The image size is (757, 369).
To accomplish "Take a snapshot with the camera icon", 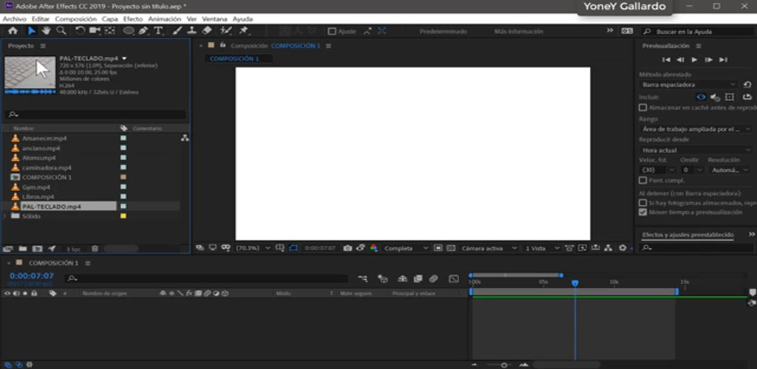I will (347, 248).
